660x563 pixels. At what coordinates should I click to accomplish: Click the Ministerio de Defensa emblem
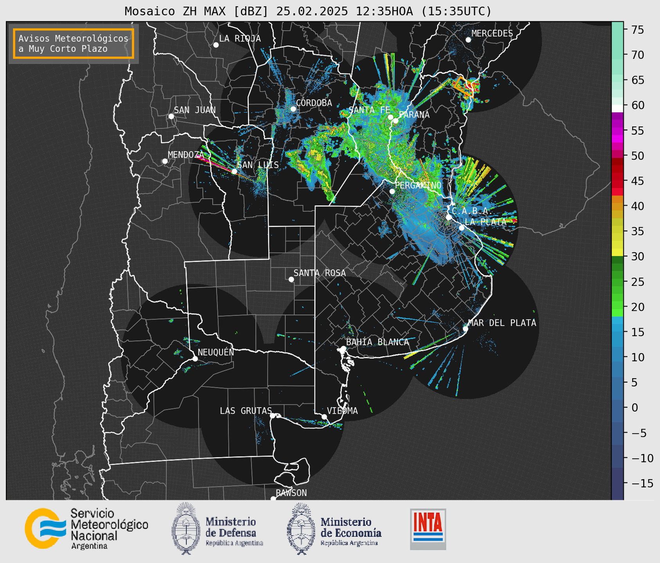click(x=186, y=529)
